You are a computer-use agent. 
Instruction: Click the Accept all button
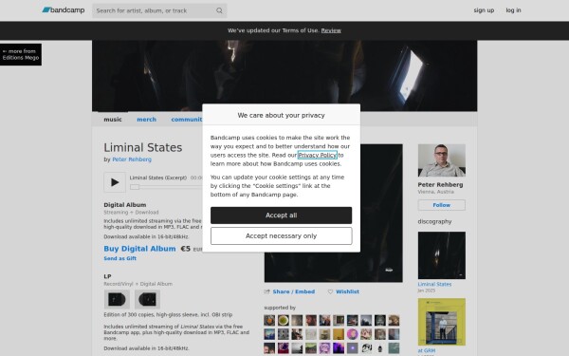point(282,215)
